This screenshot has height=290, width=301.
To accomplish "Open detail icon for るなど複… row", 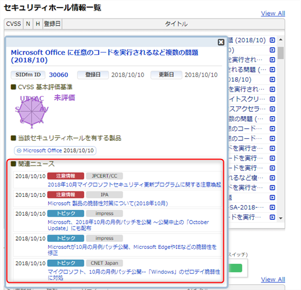I will 272,178.
